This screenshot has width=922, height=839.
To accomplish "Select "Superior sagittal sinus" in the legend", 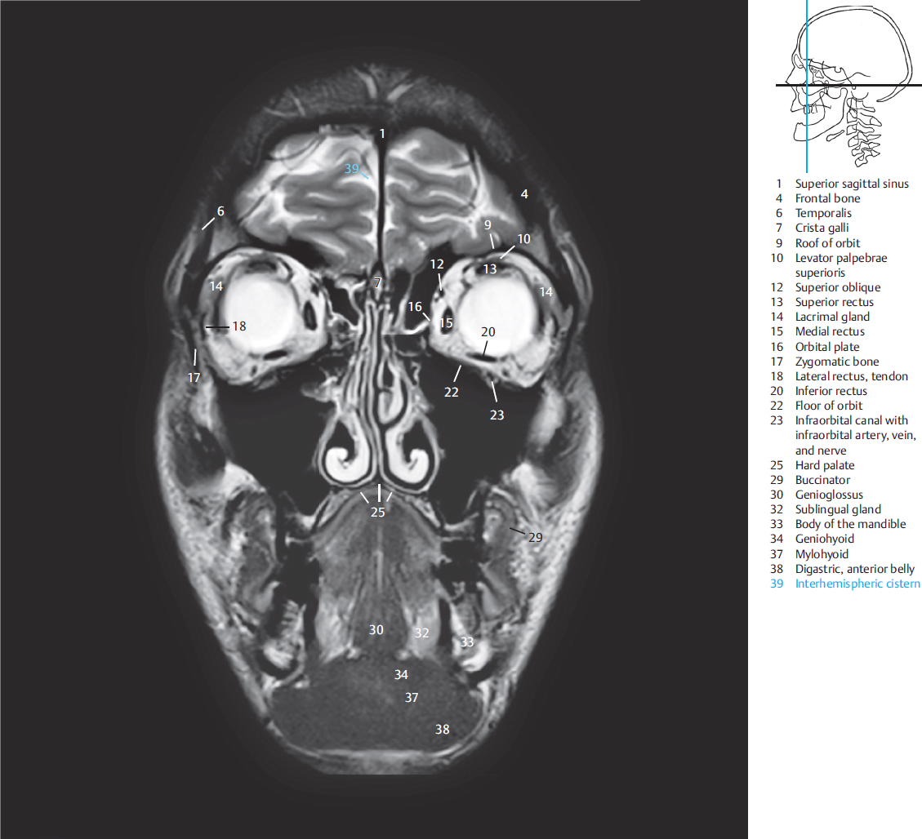I will click(852, 184).
